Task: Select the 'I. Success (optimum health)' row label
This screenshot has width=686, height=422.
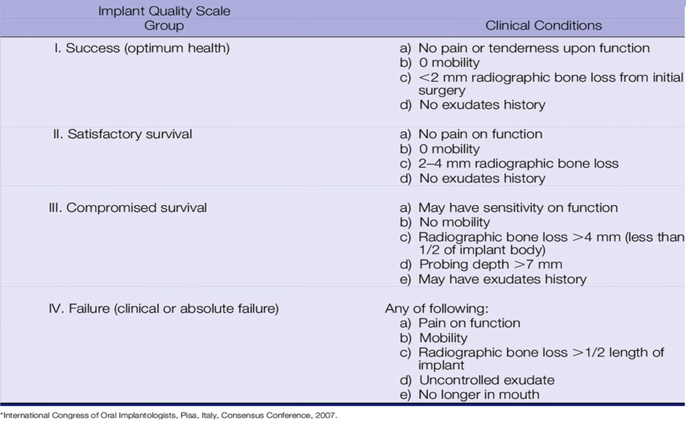Action: [x=142, y=48]
